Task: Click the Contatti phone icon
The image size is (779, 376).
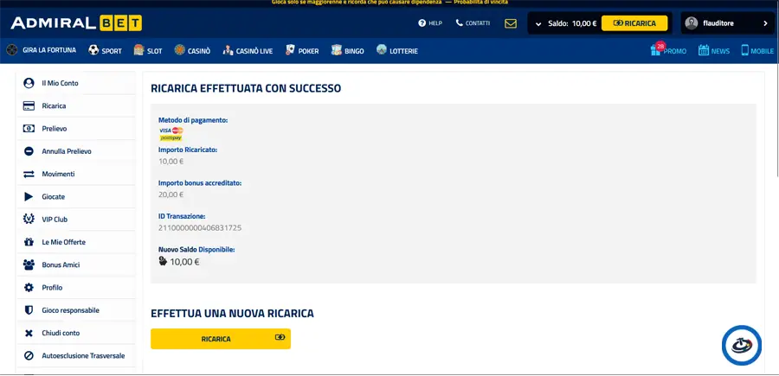Action: [x=459, y=22]
